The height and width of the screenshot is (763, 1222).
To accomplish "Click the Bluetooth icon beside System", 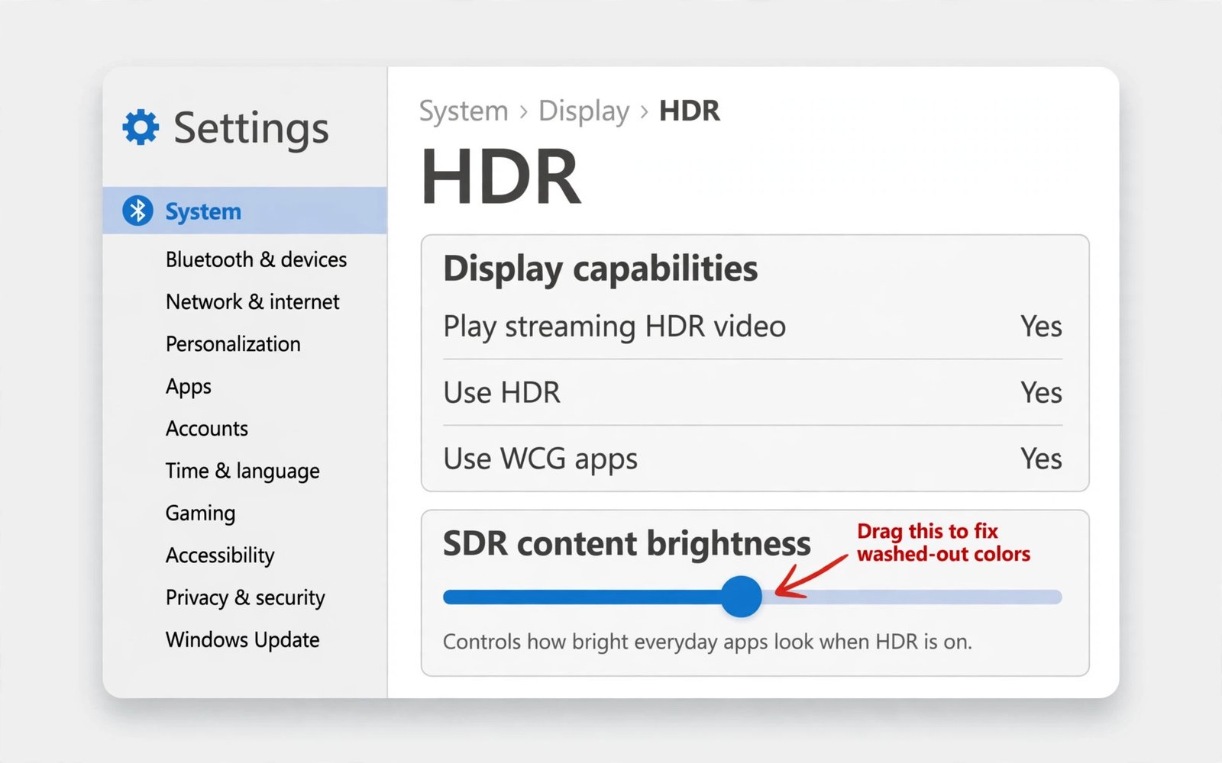I will point(137,211).
